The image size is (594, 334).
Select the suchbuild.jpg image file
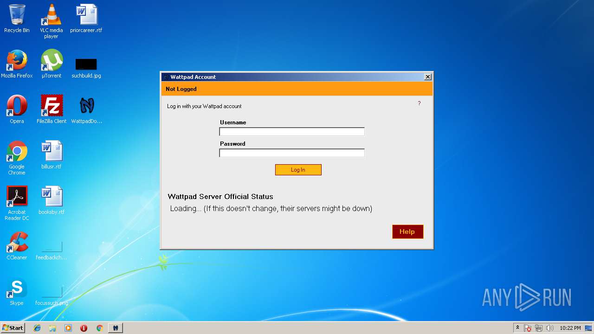pos(86,68)
